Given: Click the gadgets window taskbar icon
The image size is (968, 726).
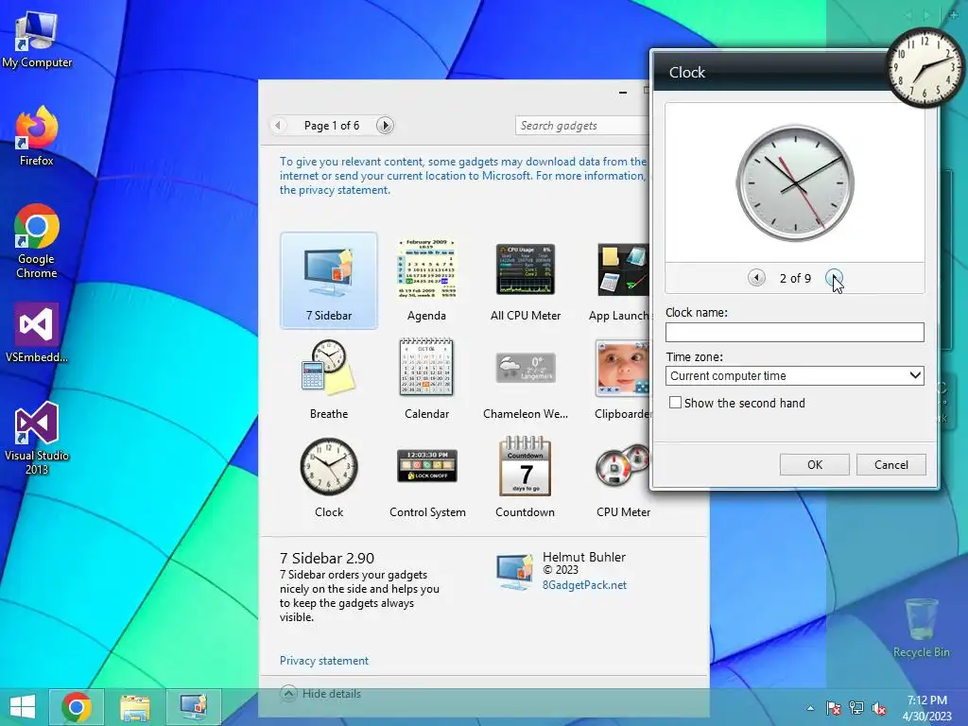Looking at the screenshot, I should (x=193, y=707).
